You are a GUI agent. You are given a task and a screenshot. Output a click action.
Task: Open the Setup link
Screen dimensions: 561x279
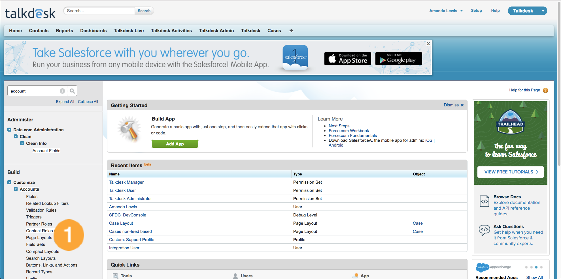click(x=476, y=10)
